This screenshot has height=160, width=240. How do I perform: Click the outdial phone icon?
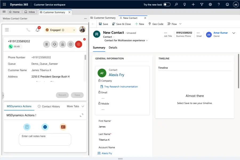(28, 30)
